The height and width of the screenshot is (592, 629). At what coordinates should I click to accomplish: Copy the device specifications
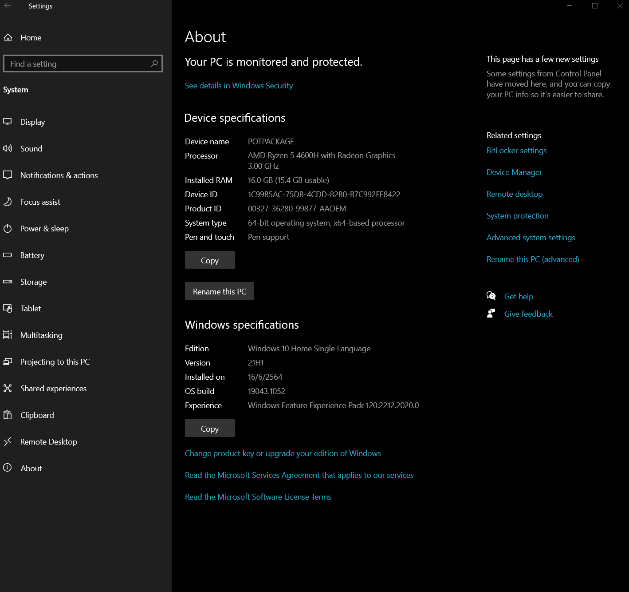210,260
